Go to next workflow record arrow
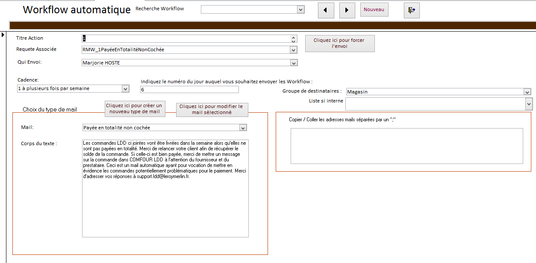Viewport: 536px width, 263px height. (x=347, y=10)
